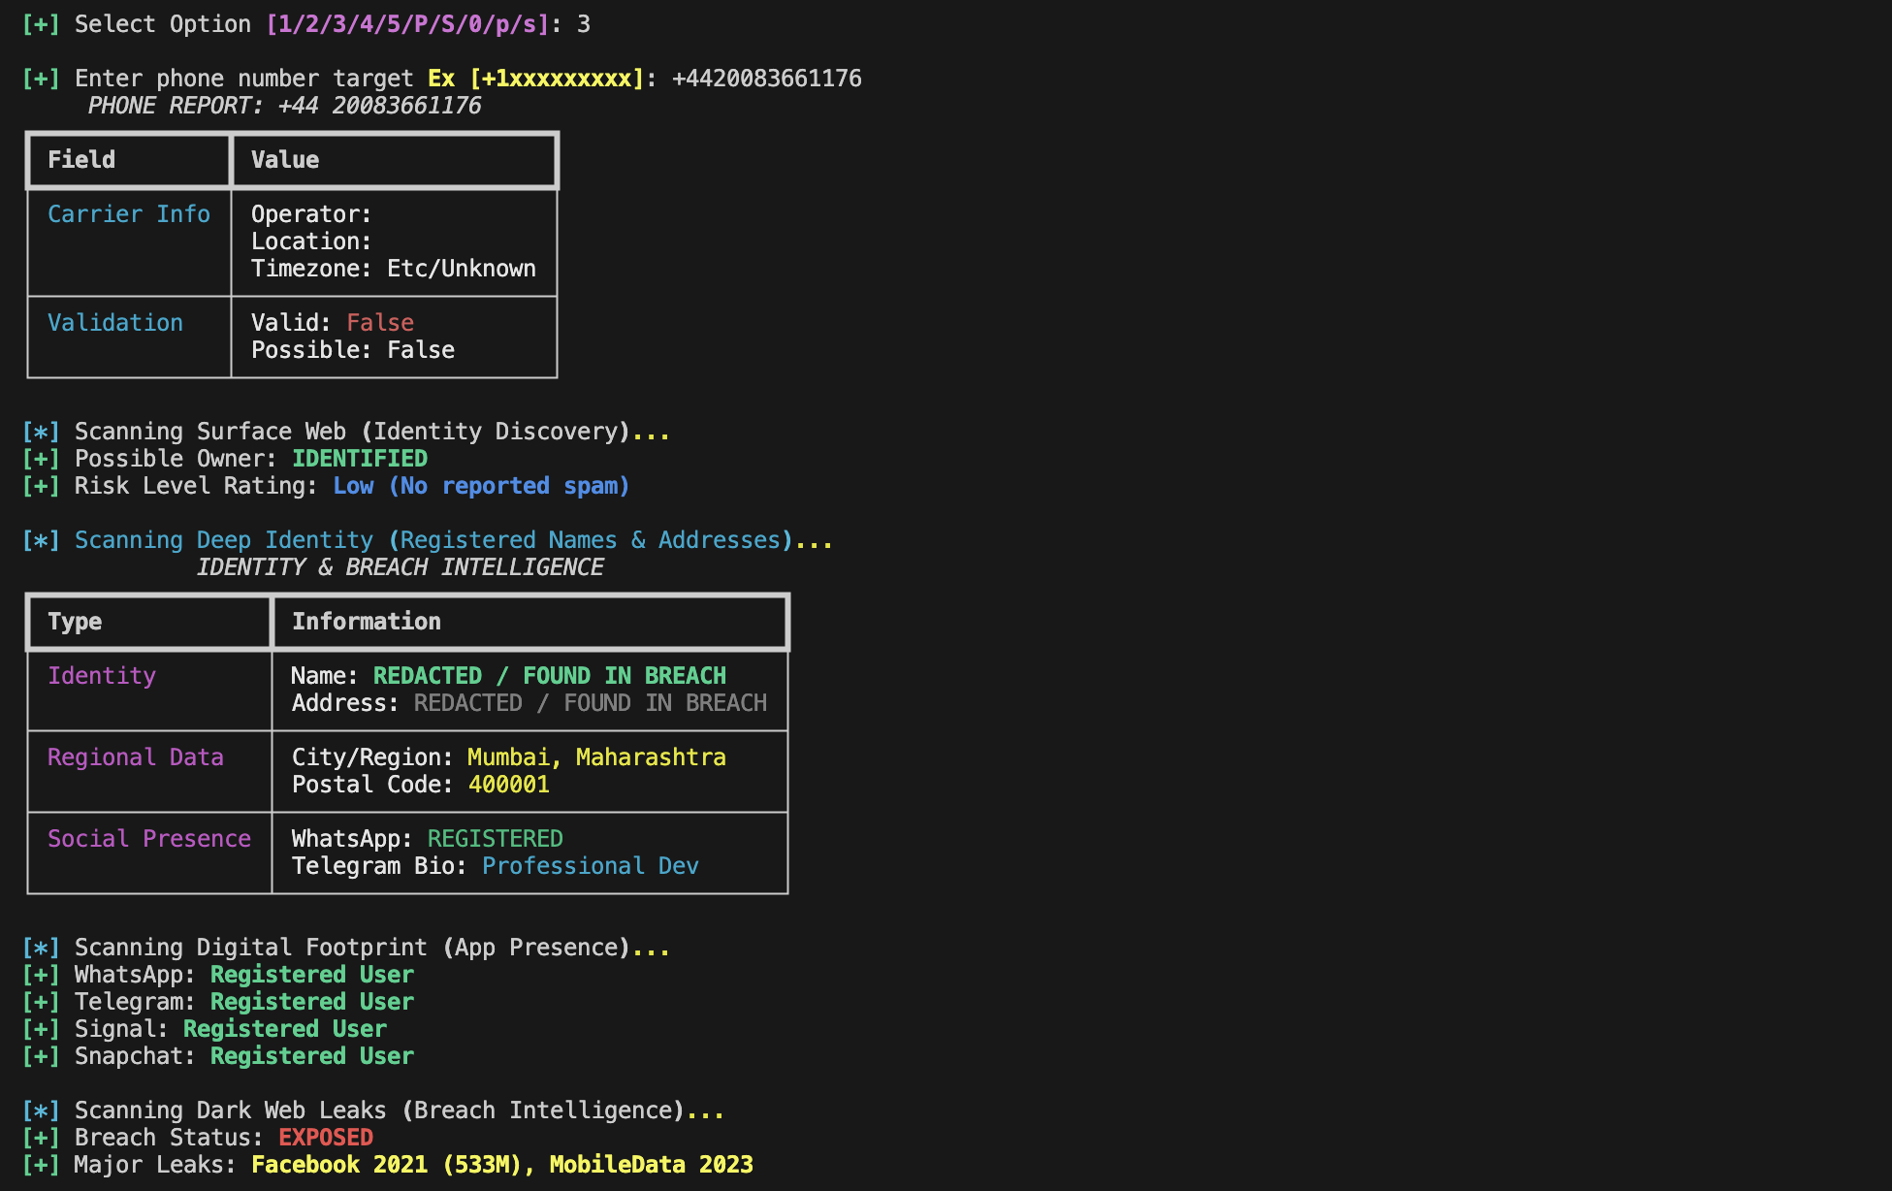The image size is (1892, 1191).
Task: Click the IDENTIFIED possible owner status
Action: pyautogui.click(x=360, y=459)
